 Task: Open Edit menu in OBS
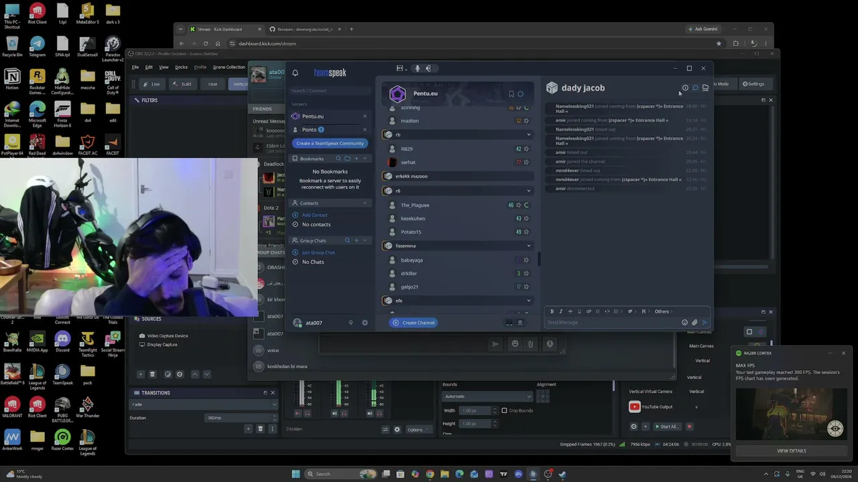coord(149,67)
